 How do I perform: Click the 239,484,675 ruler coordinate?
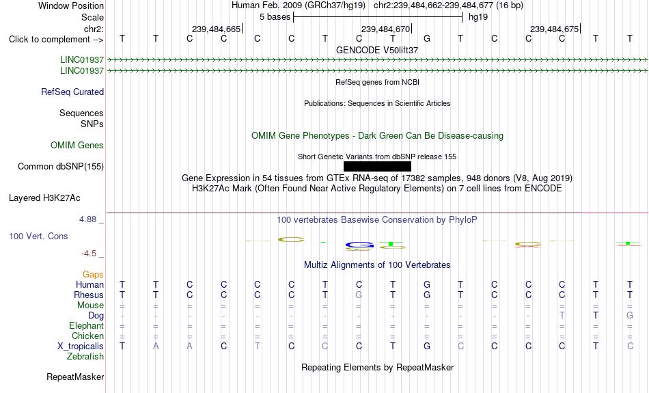[554, 29]
